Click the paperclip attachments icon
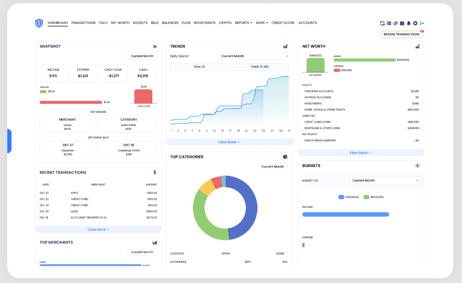The width and height of the screenshot is (462, 283). 395,24
